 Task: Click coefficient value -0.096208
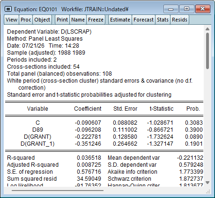pos(88,130)
